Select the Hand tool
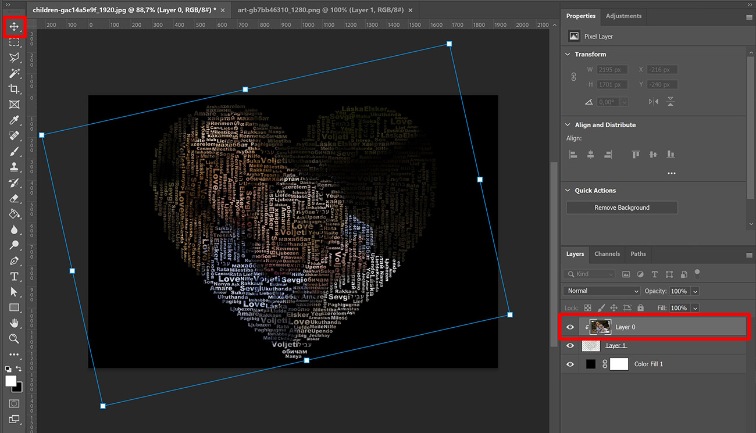The width and height of the screenshot is (756, 433). click(x=15, y=323)
